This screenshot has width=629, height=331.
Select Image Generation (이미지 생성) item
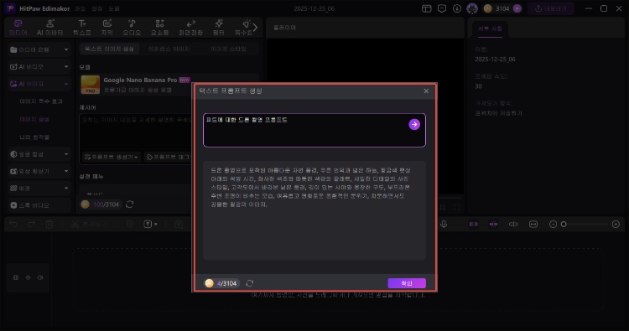click(34, 120)
